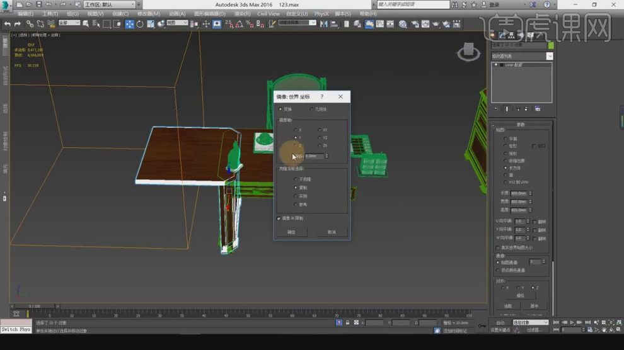Open the Civil View menu
Screen dimensions: 624x350
pos(269,13)
